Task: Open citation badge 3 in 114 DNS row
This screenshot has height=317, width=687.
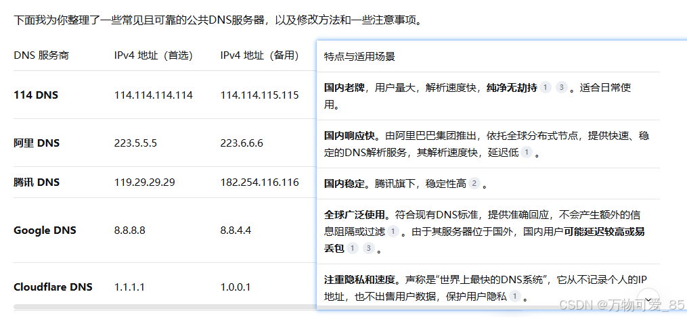Action: click(x=561, y=87)
